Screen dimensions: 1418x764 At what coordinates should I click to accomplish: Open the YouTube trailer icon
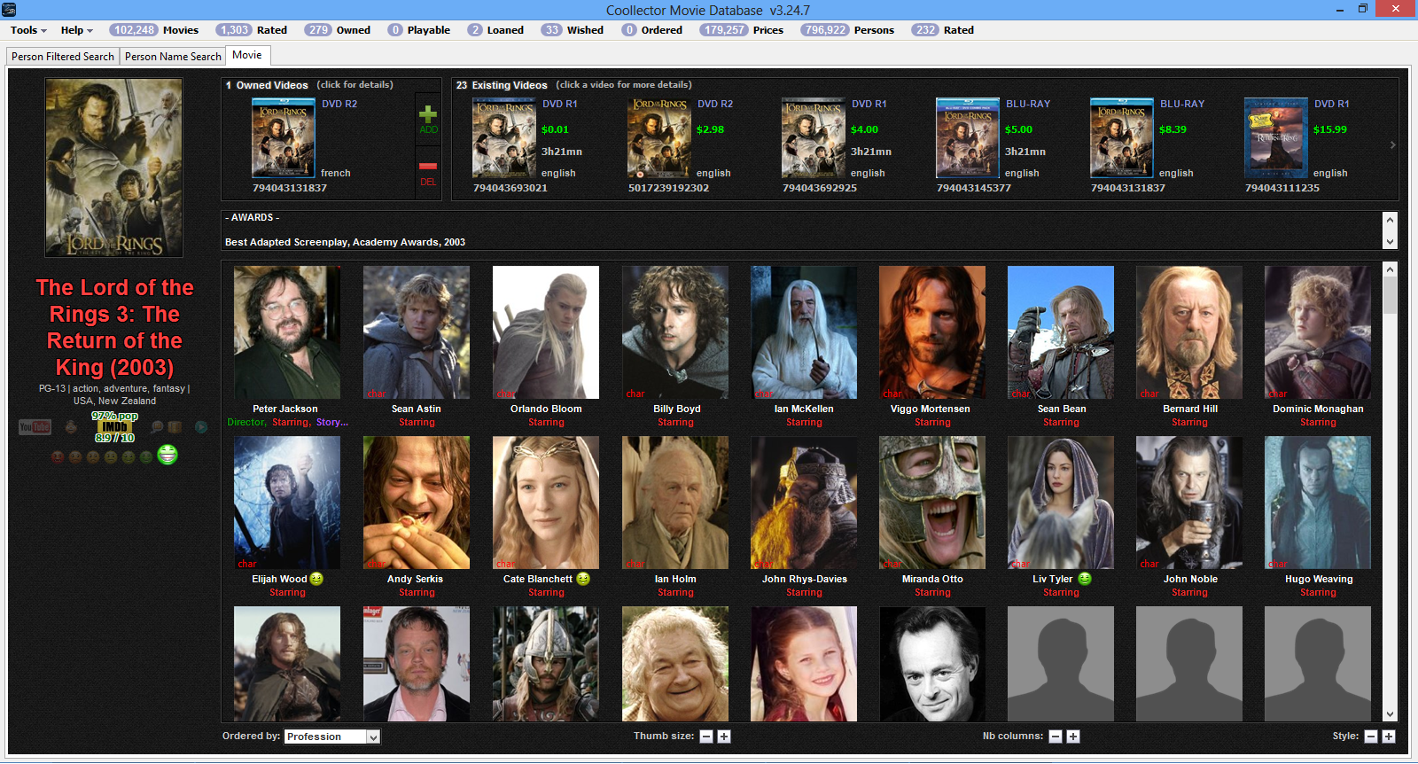(x=35, y=427)
